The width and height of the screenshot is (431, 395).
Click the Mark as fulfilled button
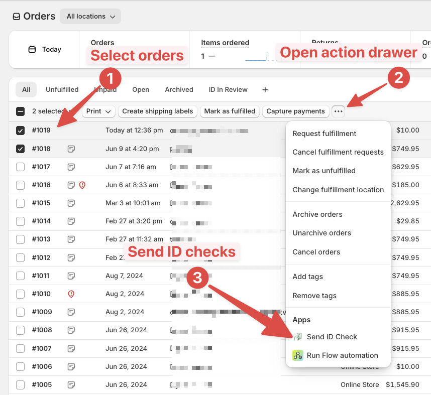(x=230, y=111)
